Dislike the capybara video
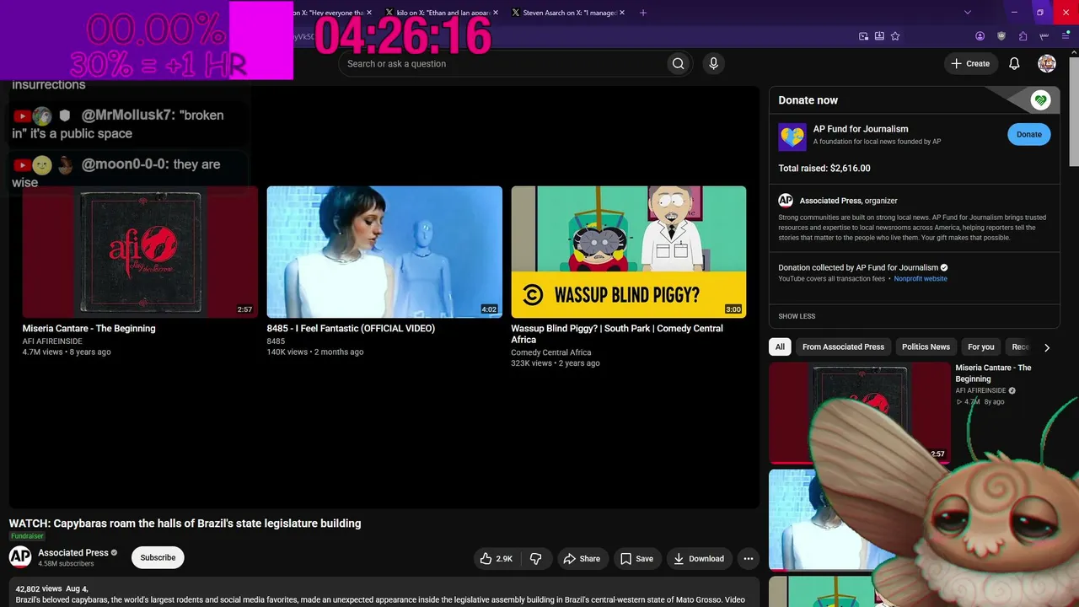 (535, 558)
